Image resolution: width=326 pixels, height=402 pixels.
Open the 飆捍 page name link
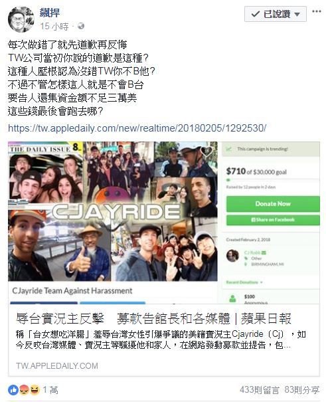[50, 13]
